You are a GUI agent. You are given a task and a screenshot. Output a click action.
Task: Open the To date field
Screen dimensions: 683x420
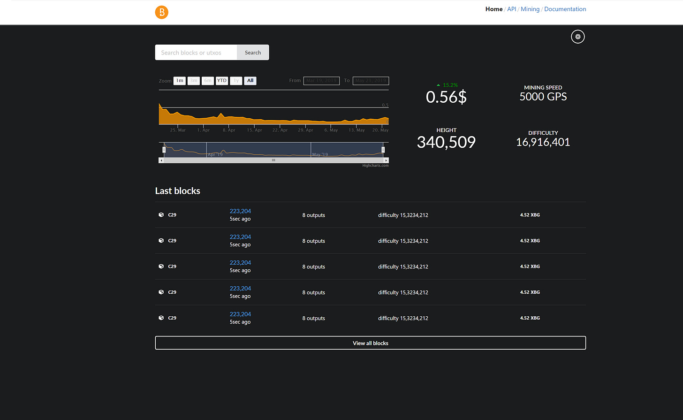pos(371,81)
